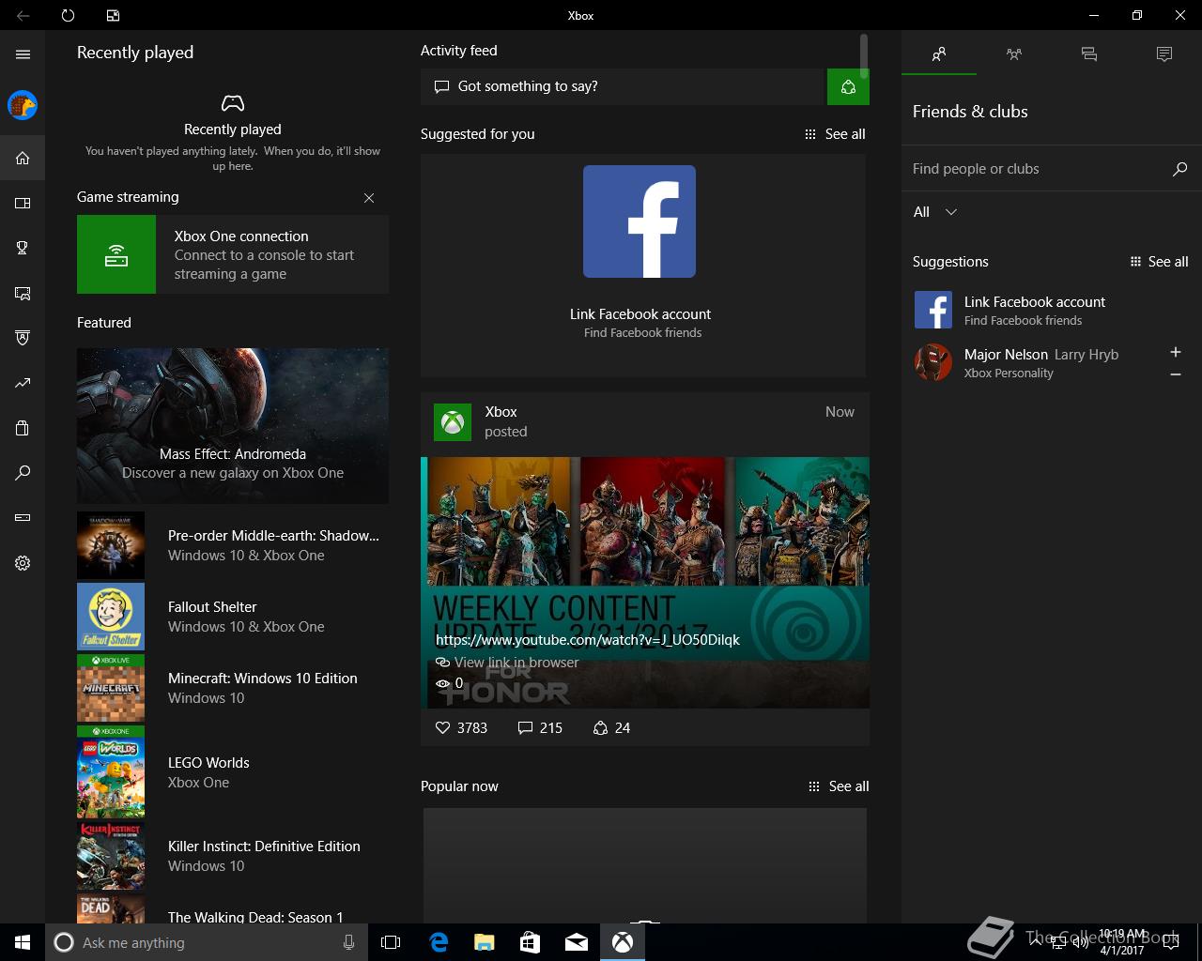Viewport: 1202px width, 961px height.
Task: Open Windows Start button
Action: click(x=23, y=942)
